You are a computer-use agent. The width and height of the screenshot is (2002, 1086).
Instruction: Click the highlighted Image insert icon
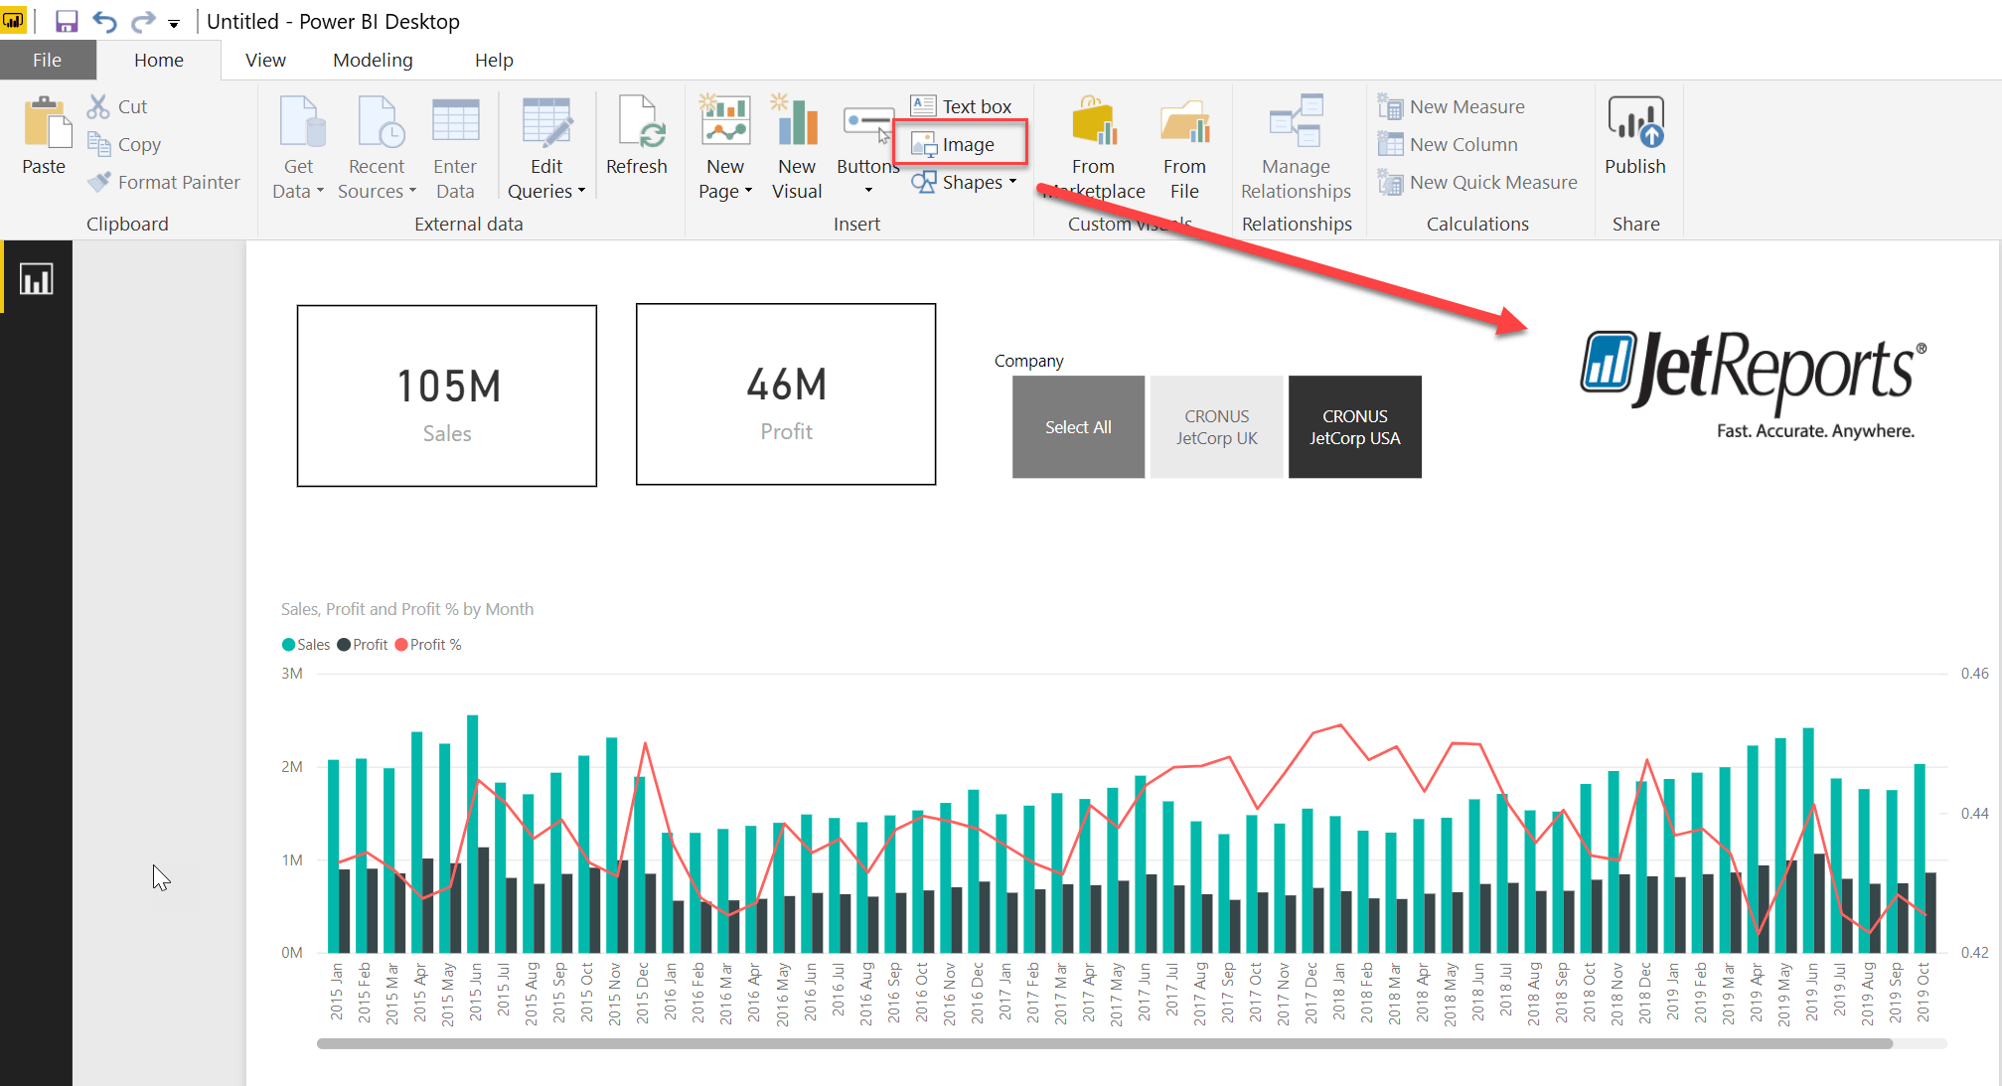(961, 143)
